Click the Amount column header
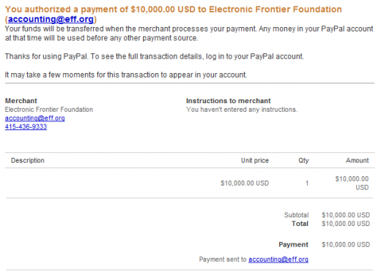The width and height of the screenshot is (381, 280). pyautogui.click(x=357, y=160)
